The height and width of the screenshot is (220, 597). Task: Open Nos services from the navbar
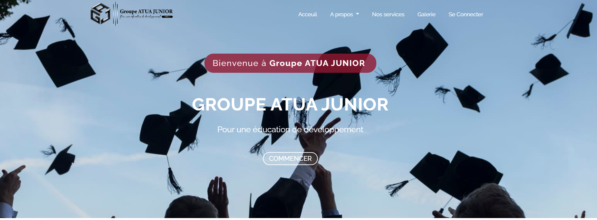click(388, 14)
